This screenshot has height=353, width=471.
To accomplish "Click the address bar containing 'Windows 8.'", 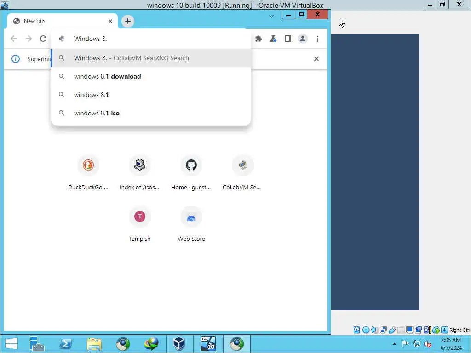I will 151,39.
